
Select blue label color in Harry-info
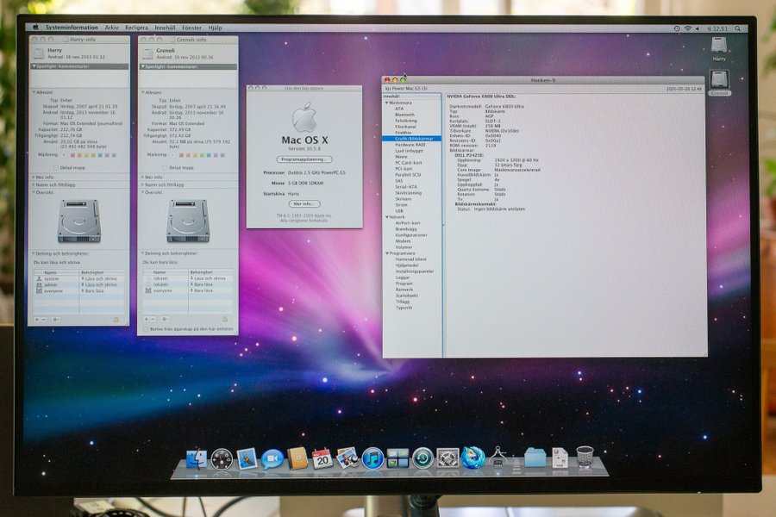(x=101, y=155)
